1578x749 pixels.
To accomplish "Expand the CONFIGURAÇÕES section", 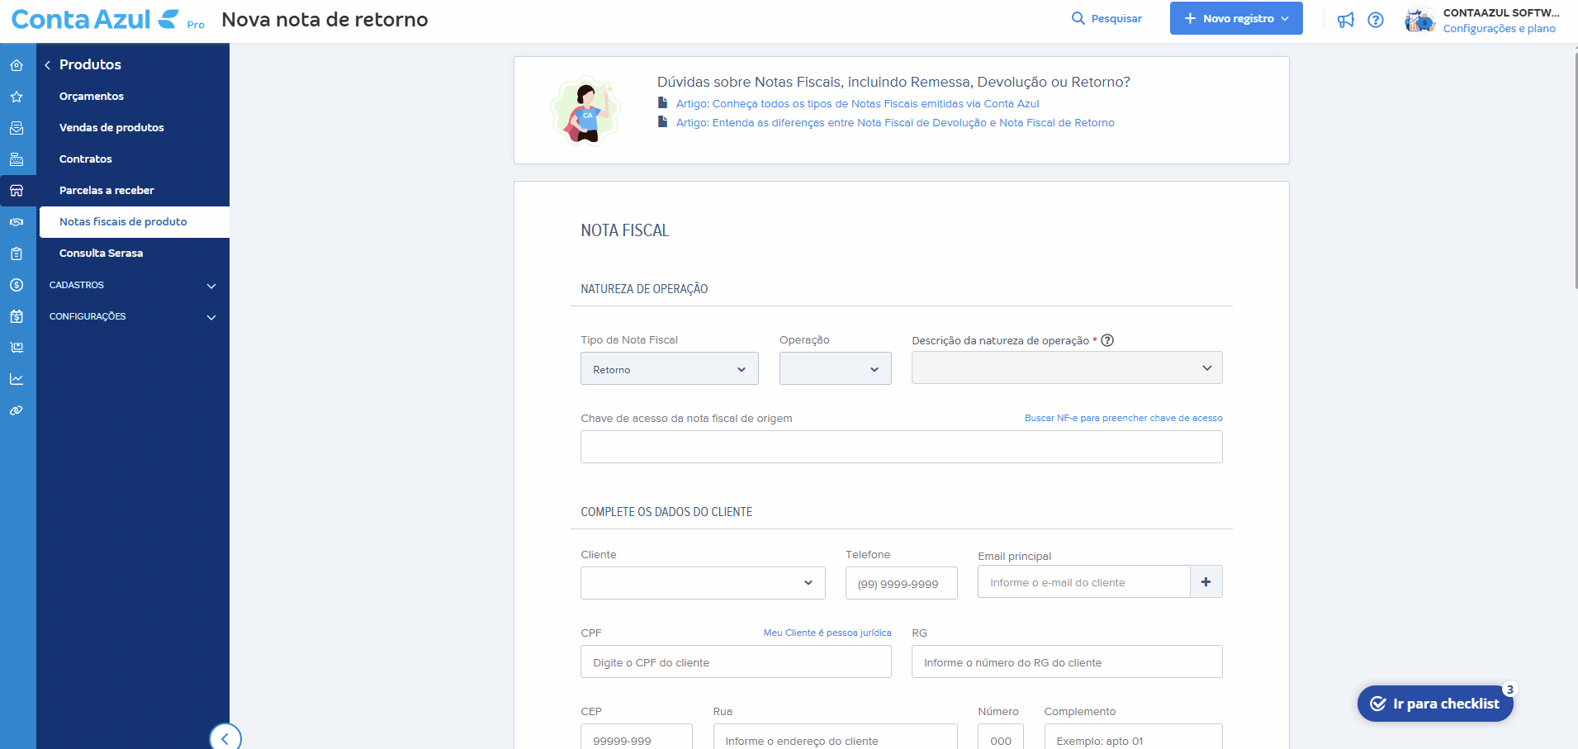I will [132, 317].
